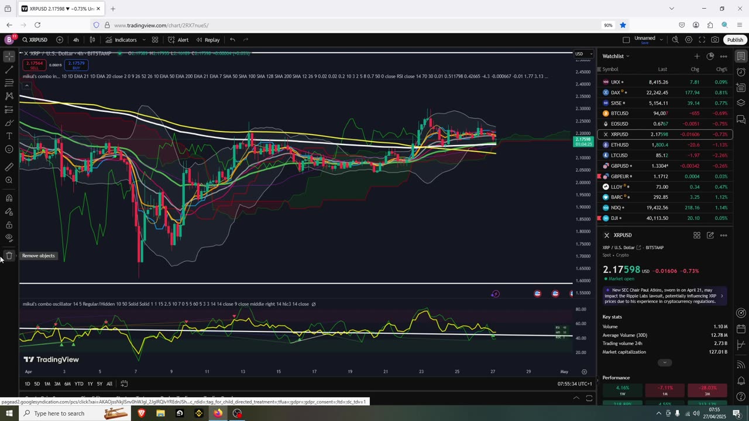Expand the Watchlist name dropdown
749x421 pixels.
[x=628, y=56]
